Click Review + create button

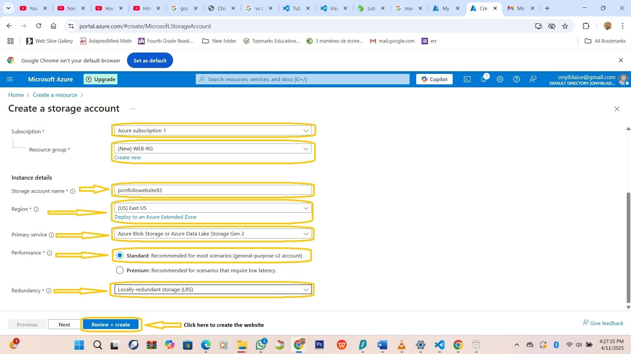(111, 324)
